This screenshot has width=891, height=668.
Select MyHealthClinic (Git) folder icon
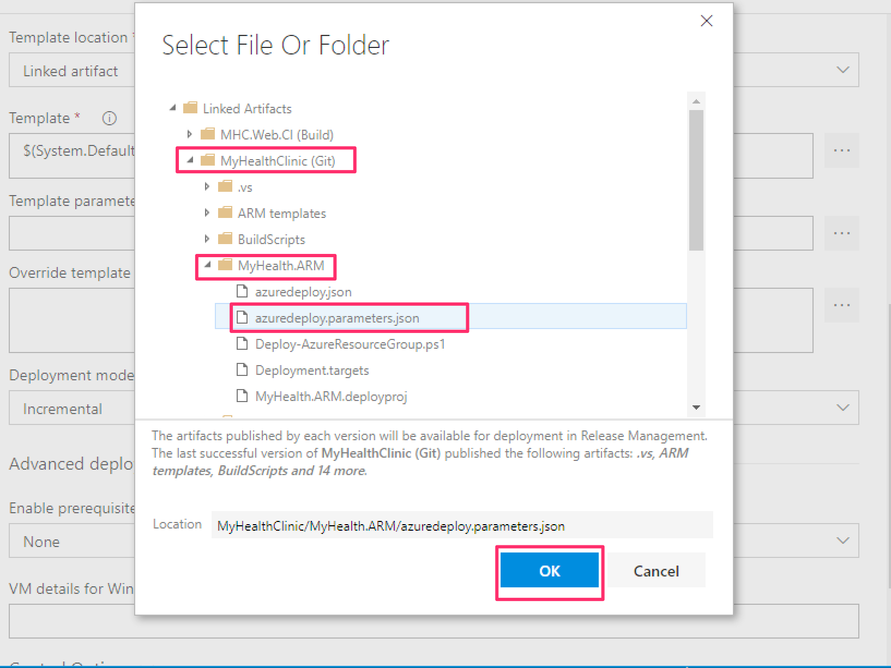208,160
